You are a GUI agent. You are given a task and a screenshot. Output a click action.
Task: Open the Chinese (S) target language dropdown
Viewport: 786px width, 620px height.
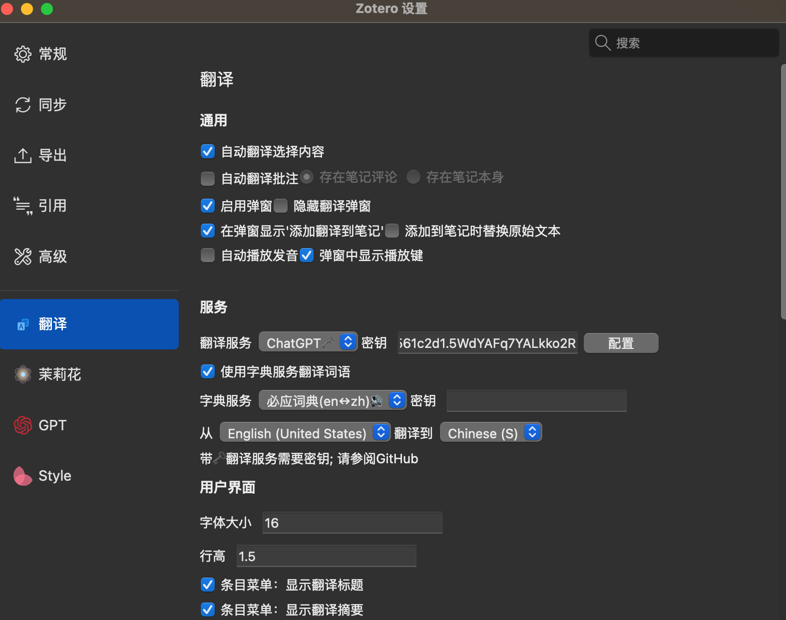click(x=491, y=433)
